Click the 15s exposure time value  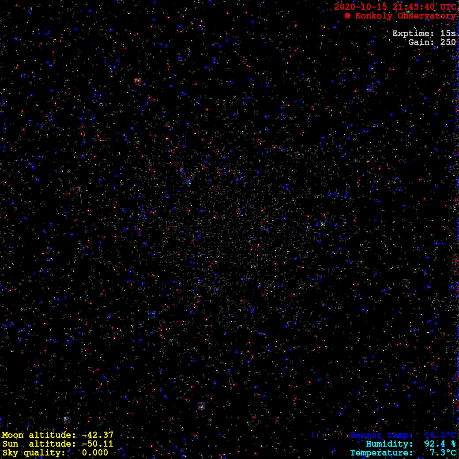click(448, 34)
